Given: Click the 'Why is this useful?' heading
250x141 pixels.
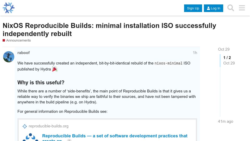Looking at the screenshot, I should tap(41, 83).
